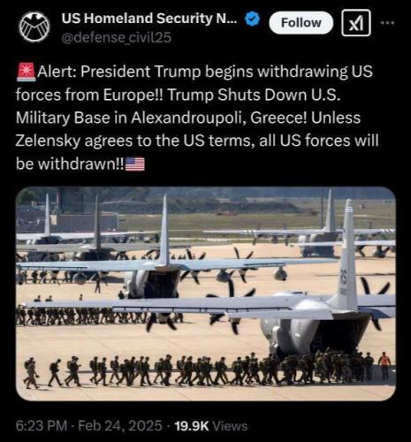
Task: Click the 'be withdrawn!!' final text line
Action: [x=70, y=164]
